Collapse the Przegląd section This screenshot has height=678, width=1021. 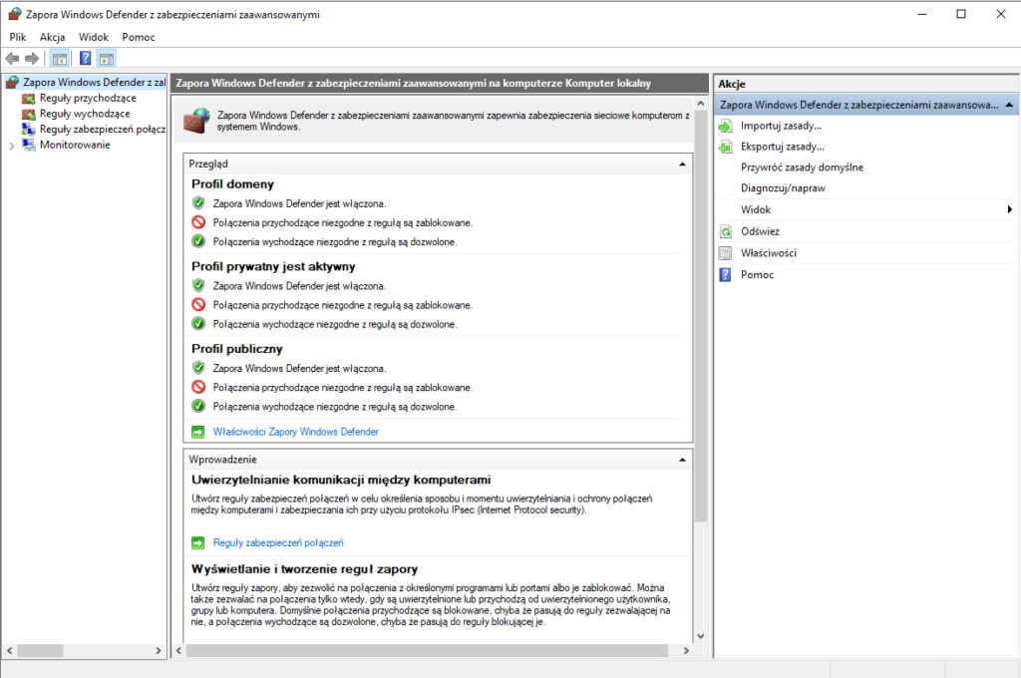683,164
